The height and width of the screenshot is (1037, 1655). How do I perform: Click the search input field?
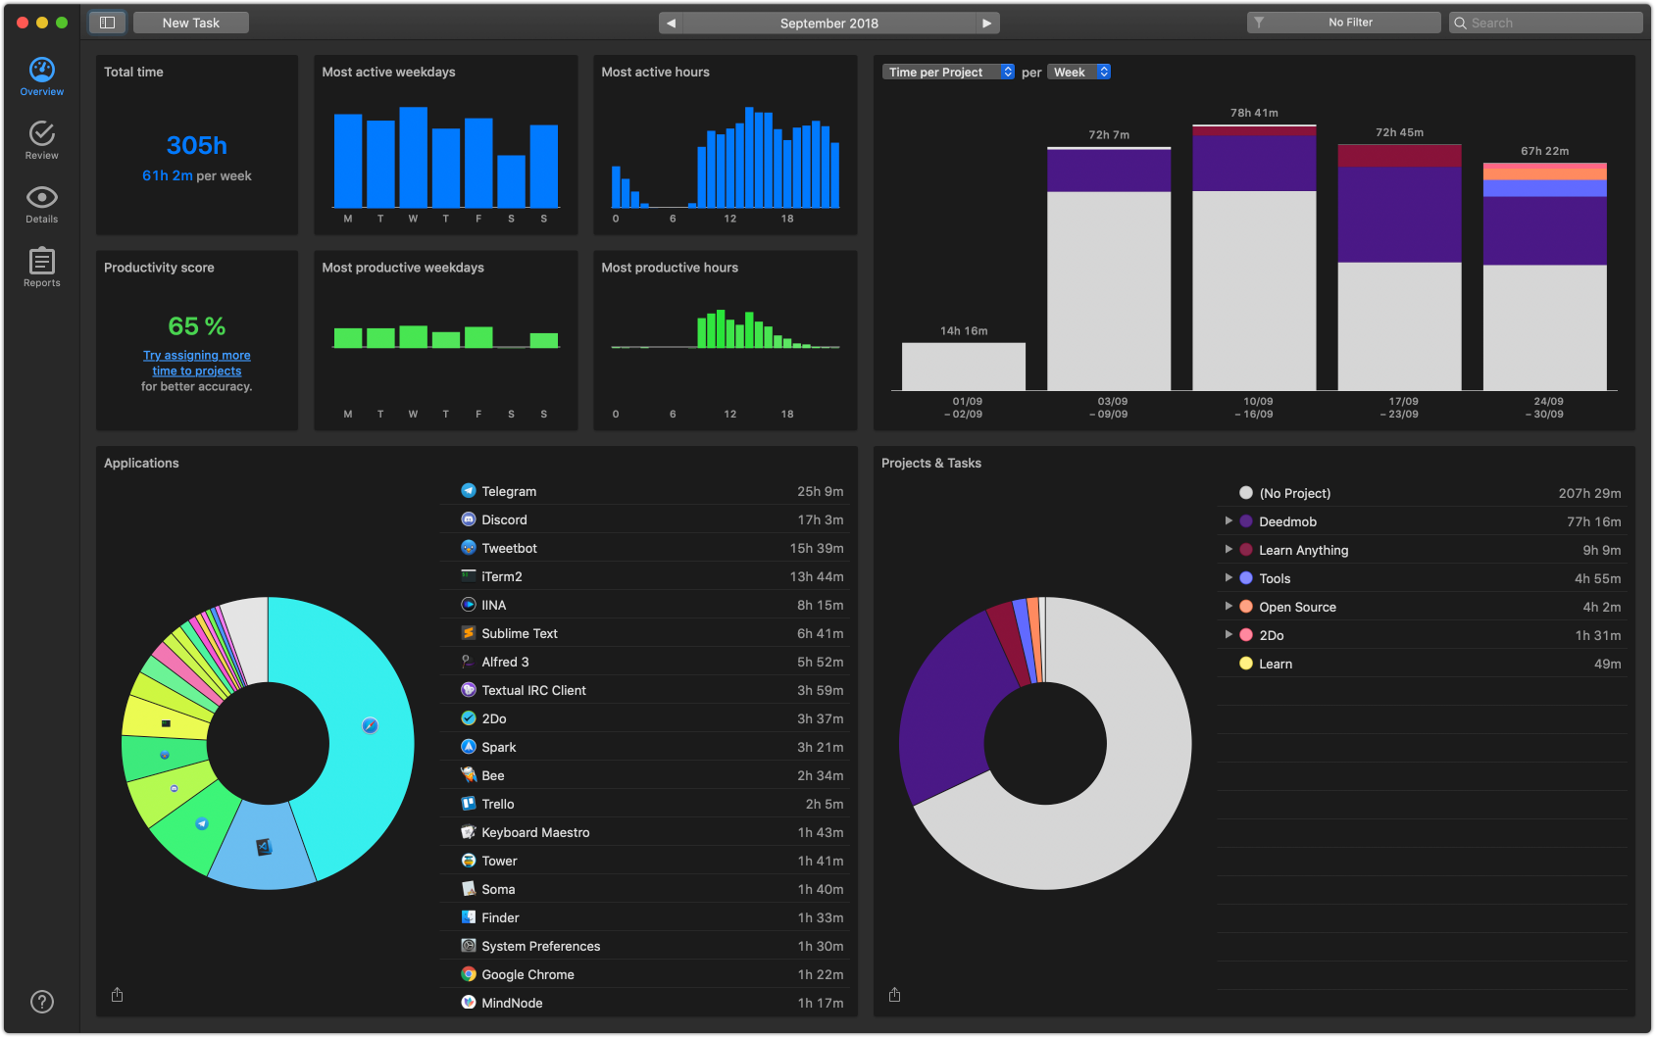1545,23
